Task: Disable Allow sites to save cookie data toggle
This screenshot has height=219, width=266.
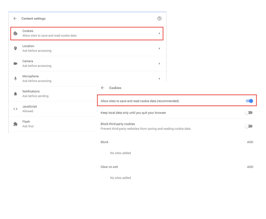Action: [249, 101]
